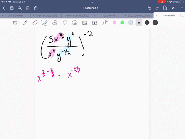
Task: Select the Highlighter tool
Action: tap(45, 23)
